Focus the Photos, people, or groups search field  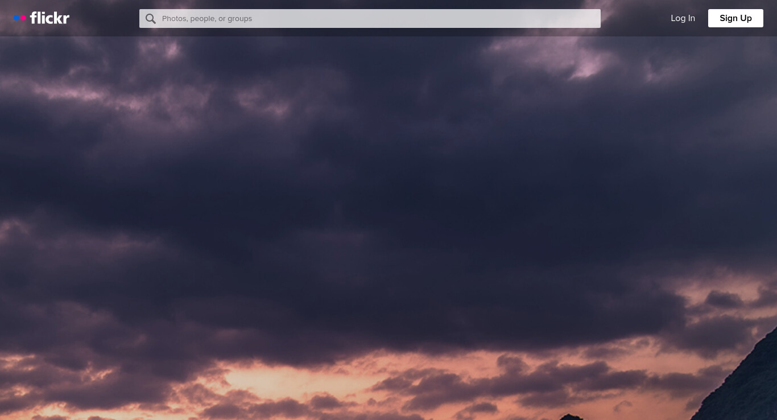(370, 18)
